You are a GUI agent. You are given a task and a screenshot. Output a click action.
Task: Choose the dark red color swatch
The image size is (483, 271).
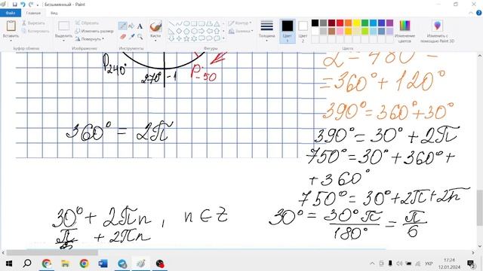[331, 23]
